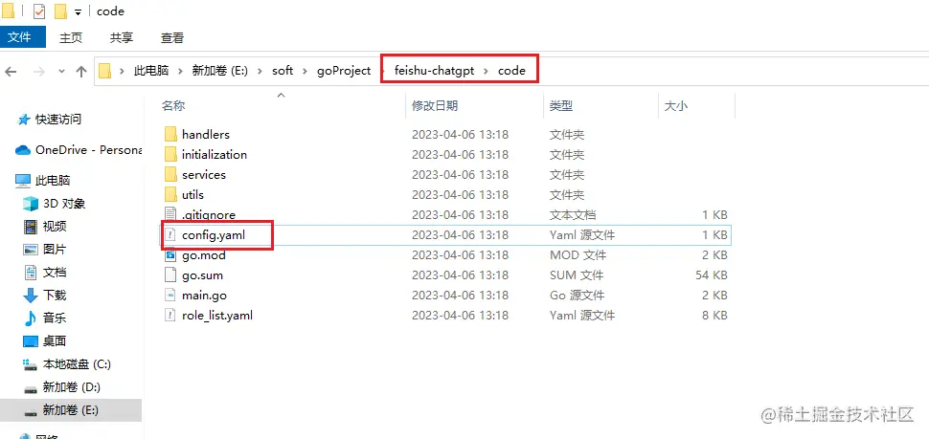The image size is (929, 439).
Task: Click the go.sum file name
Action: pyautogui.click(x=203, y=275)
